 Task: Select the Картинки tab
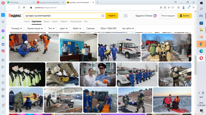(36, 21)
